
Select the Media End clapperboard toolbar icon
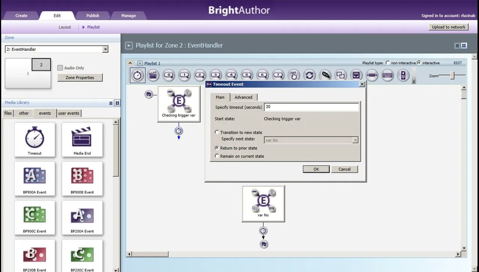[153, 75]
